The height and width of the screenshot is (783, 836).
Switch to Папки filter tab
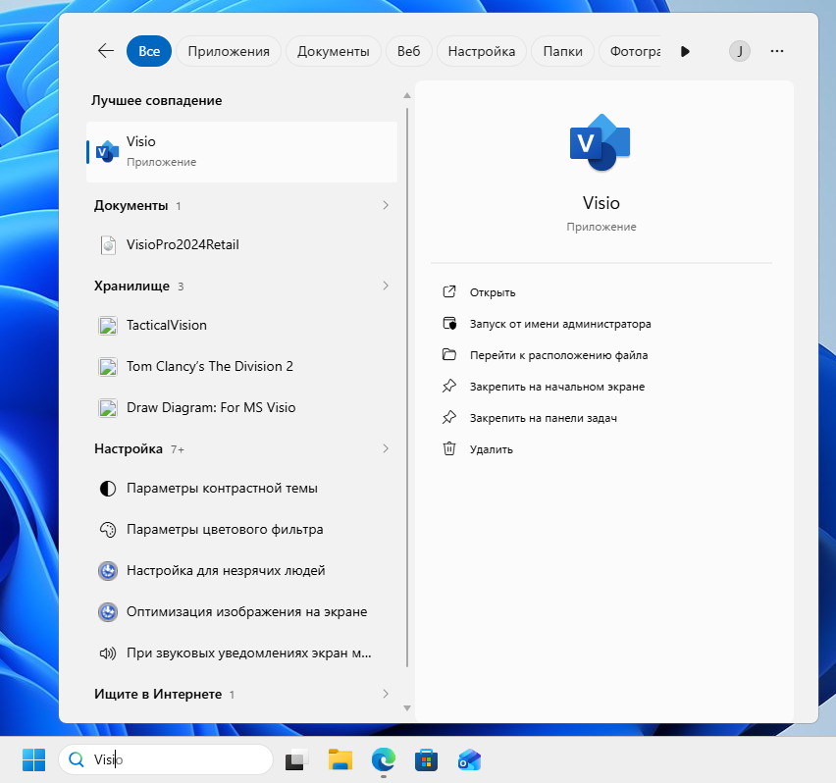(x=562, y=51)
